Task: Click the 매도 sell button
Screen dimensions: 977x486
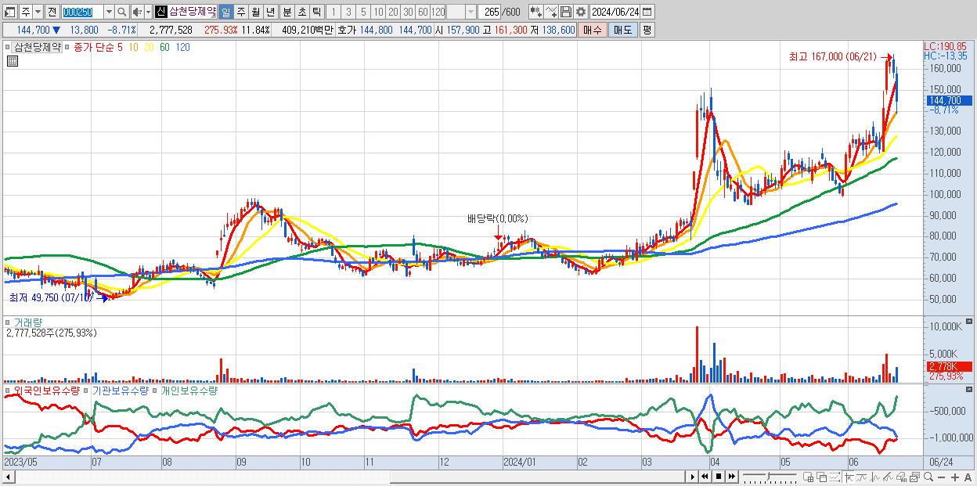Action: [622, 30]
